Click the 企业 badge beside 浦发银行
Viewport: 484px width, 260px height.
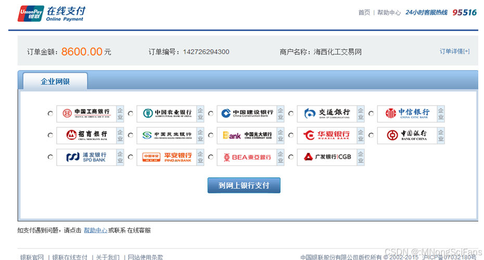click(120, 157)
